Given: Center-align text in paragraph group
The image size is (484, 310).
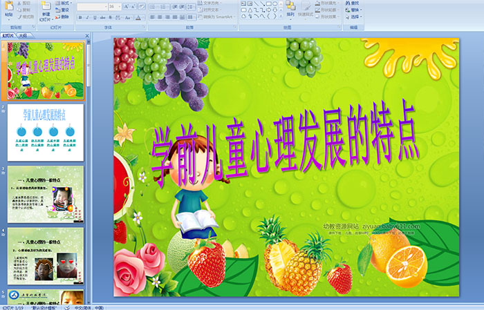Looking at the screenshot, I should [160, 17].
